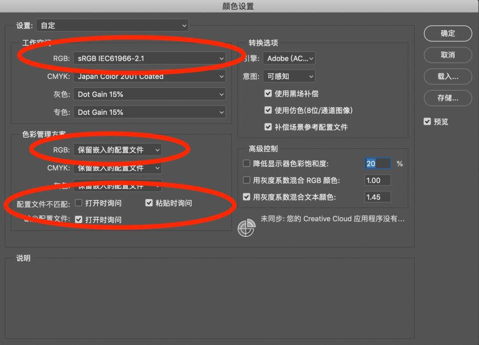Toggle missing profile 打开时询问 checkbox

[x=79, y=220]
